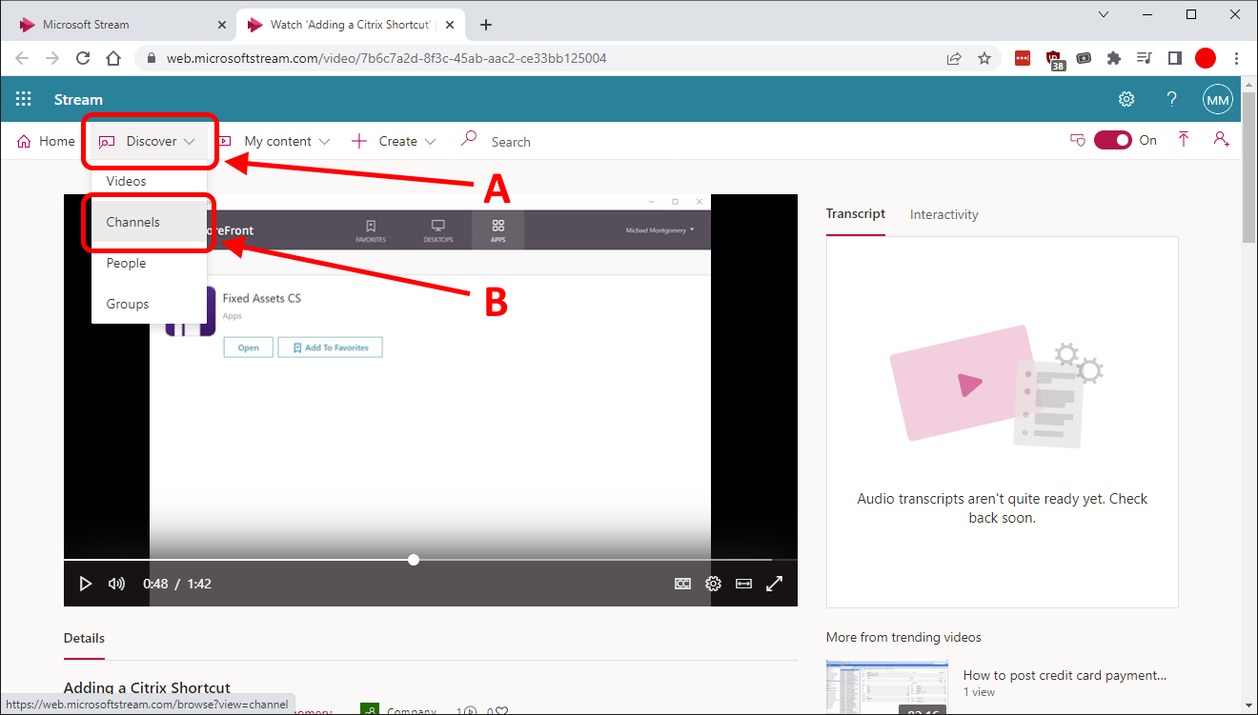Toggle closed captions CC button
Viewport: 1258px width, 715px height.
682,584
